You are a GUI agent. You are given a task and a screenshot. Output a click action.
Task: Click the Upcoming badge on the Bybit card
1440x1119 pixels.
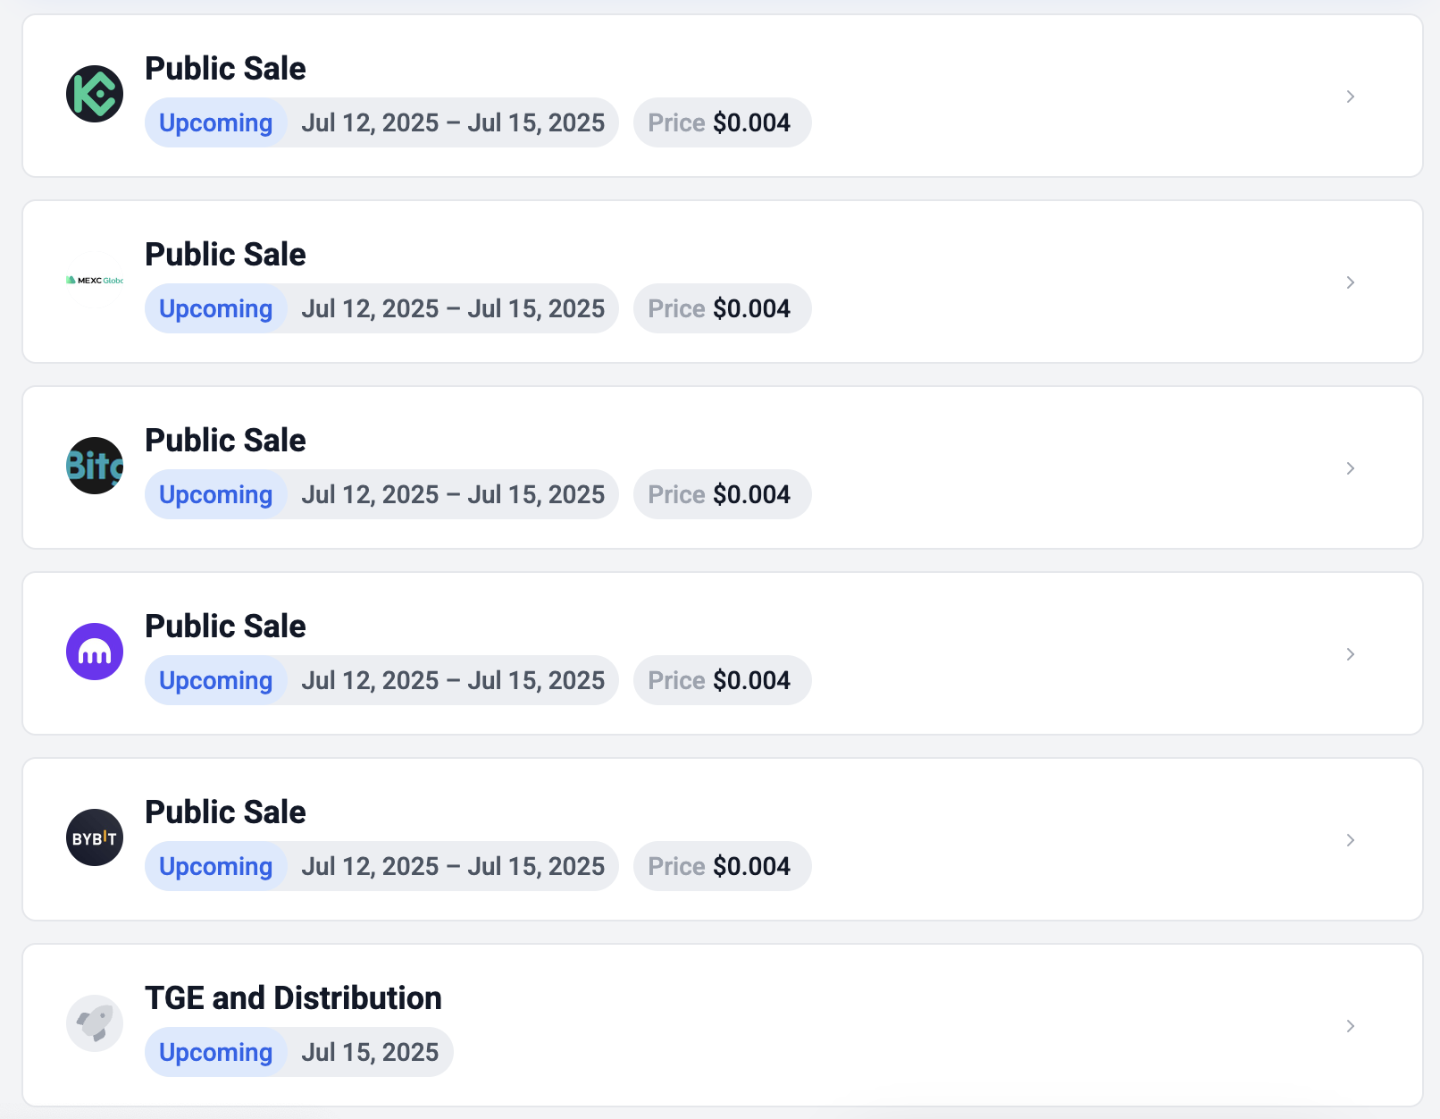coord(215,866)
